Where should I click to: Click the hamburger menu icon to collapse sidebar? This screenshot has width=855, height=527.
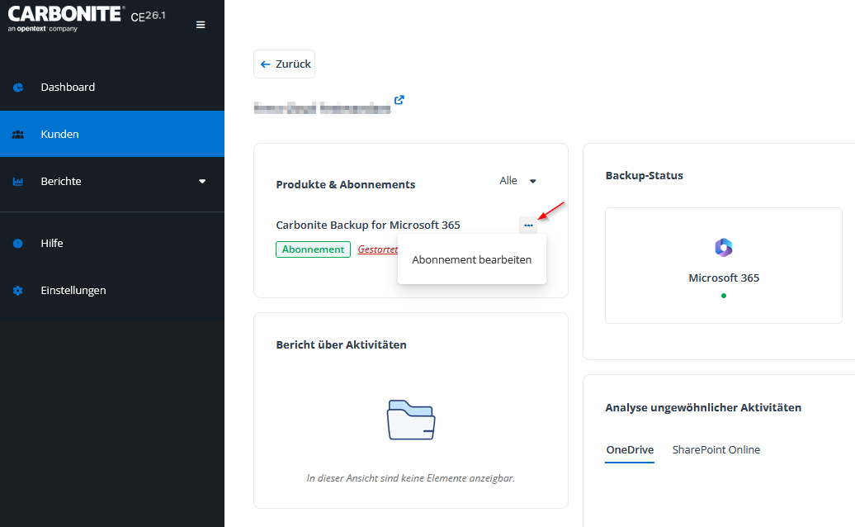click(201, 25)
